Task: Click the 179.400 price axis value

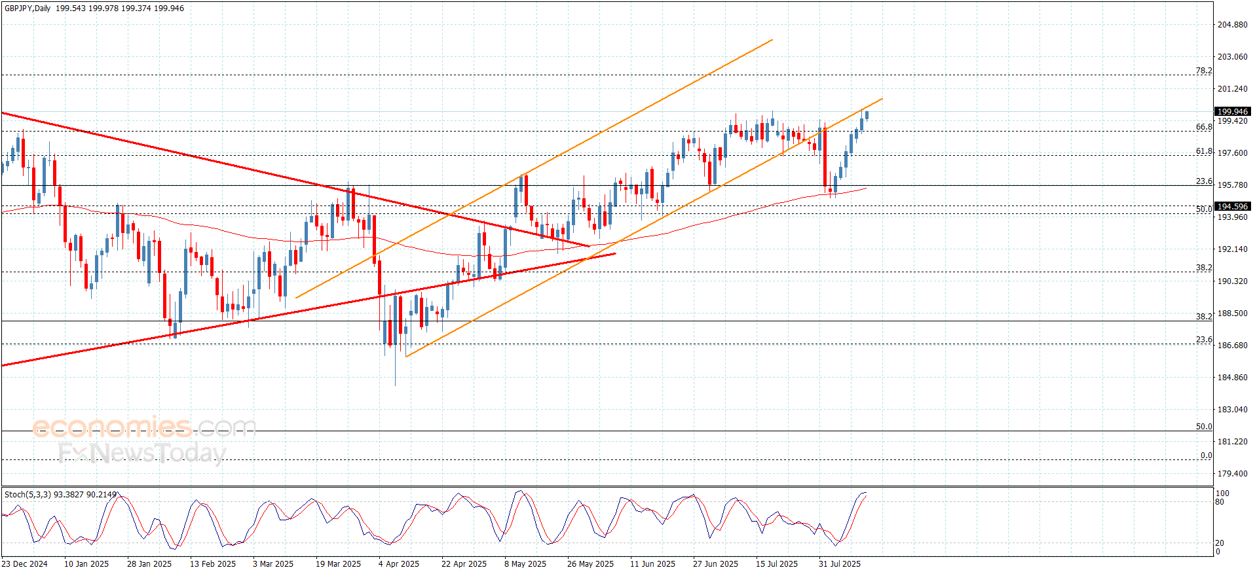Action: (1232, 474)
